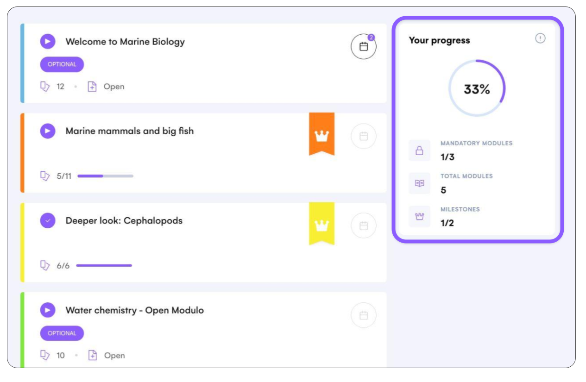This screenshot has height=382, width=586.
Task: Click calendar icon on Cephalopods card
Action: coord(364,225)
